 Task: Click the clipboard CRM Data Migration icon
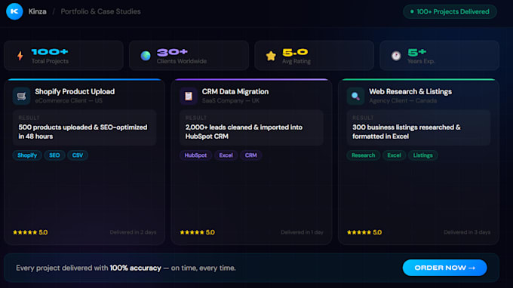click(x=189, y=96)
